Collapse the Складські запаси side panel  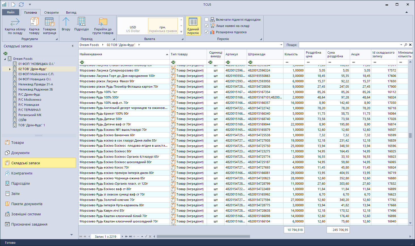(73, 46)
